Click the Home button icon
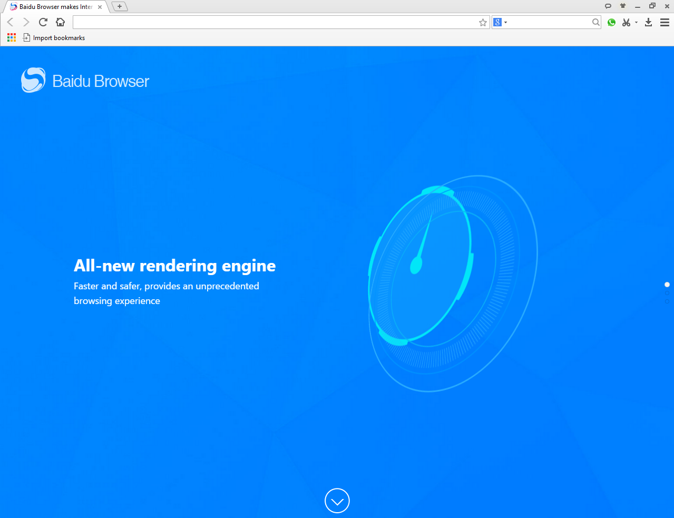The image size is (674, 518). pos(60,22)
